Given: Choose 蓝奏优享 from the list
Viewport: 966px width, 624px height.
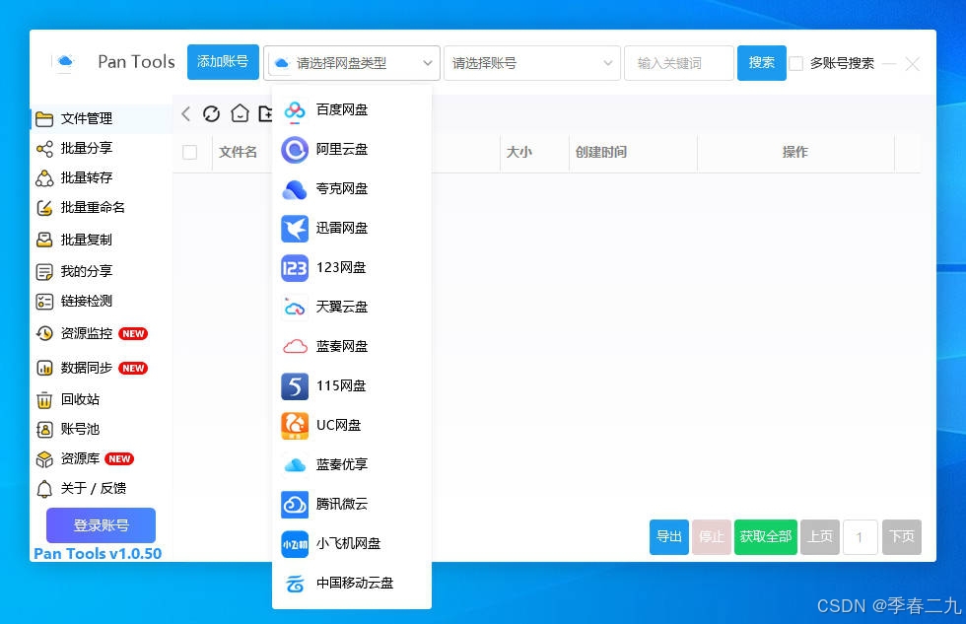Looking at the screenshot, I should coord(352,465).
